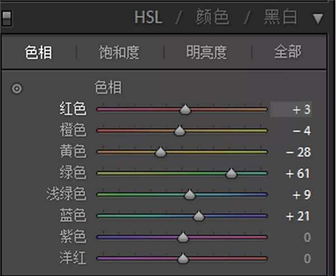This screenshot has height=276, width=336.
Task: Click the 橙色 hue slider handle
Action: (x=179, y=132)
